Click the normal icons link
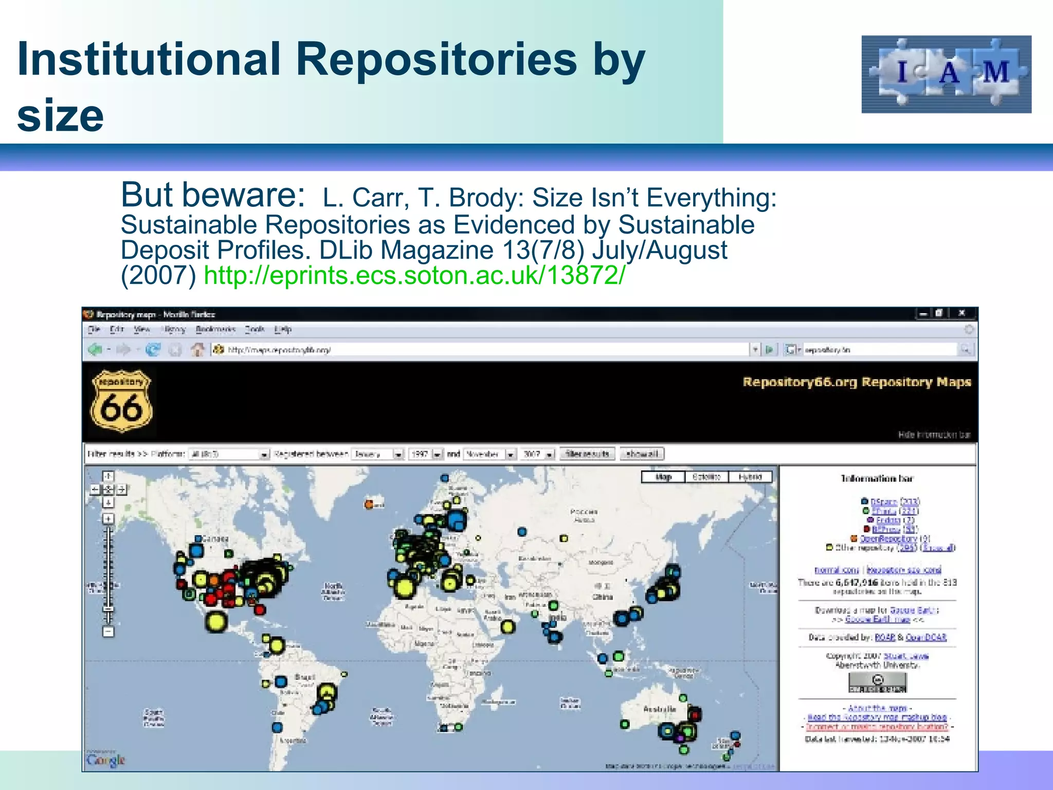Viewport: 1053px width, 790px height. pos(837,570)
